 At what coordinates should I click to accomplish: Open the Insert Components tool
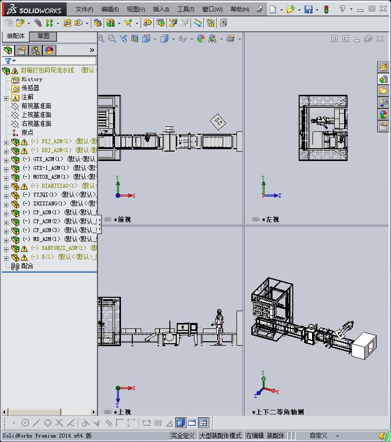20,23
